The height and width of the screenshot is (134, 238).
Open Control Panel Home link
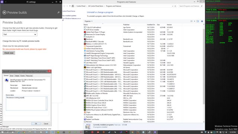click(x=68, y=11)
